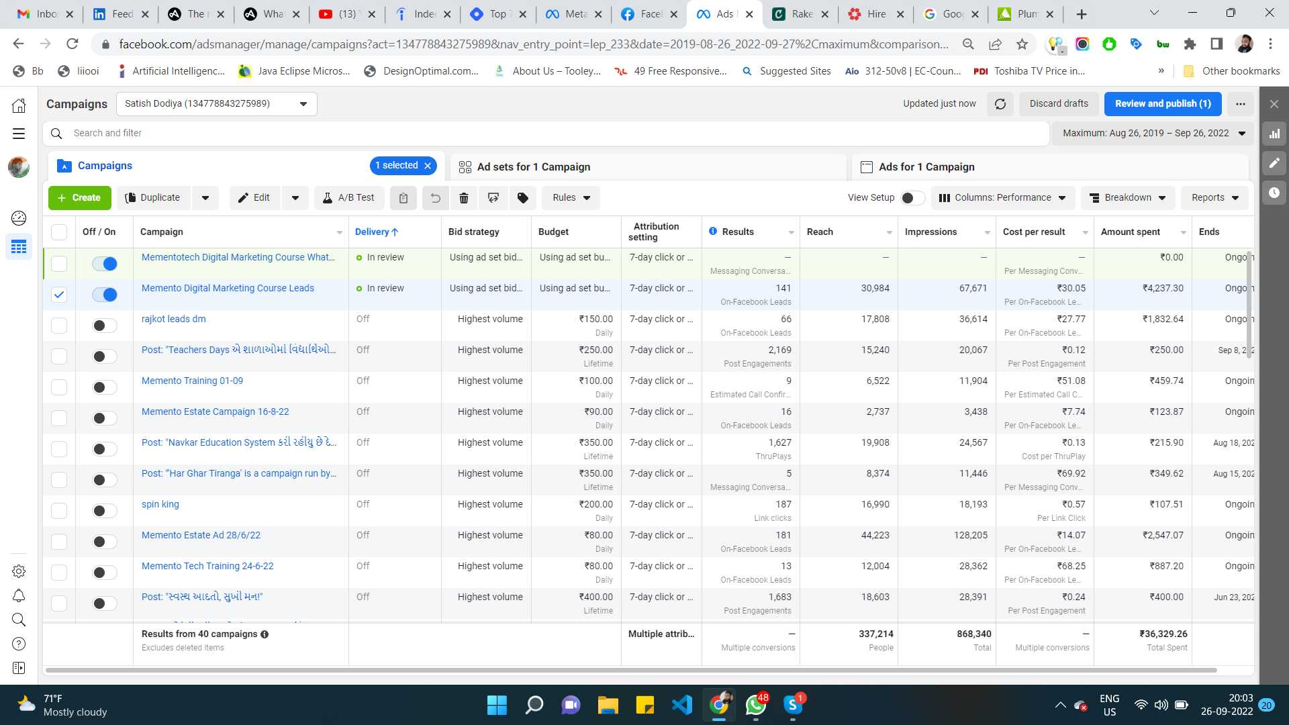Open the Campaign column header dropdown arrow

point(339,233)
